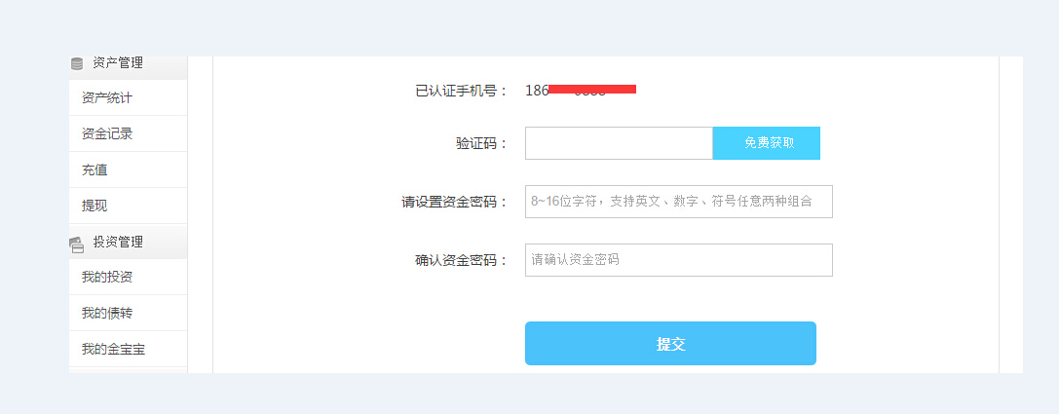Focus the 验证码 input box
Viewport: 1059px width, 414px height.
619,143
